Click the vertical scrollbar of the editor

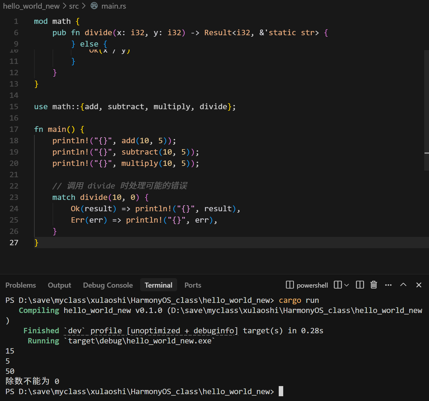(427, 110)
